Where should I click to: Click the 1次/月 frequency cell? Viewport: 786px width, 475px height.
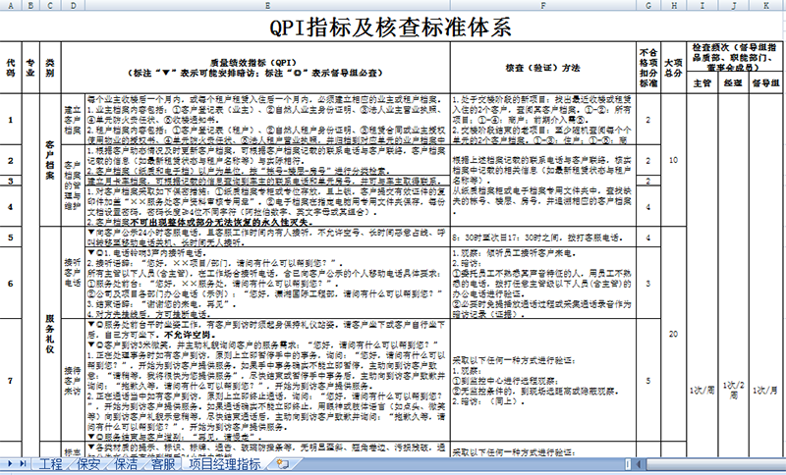point(766,390)
